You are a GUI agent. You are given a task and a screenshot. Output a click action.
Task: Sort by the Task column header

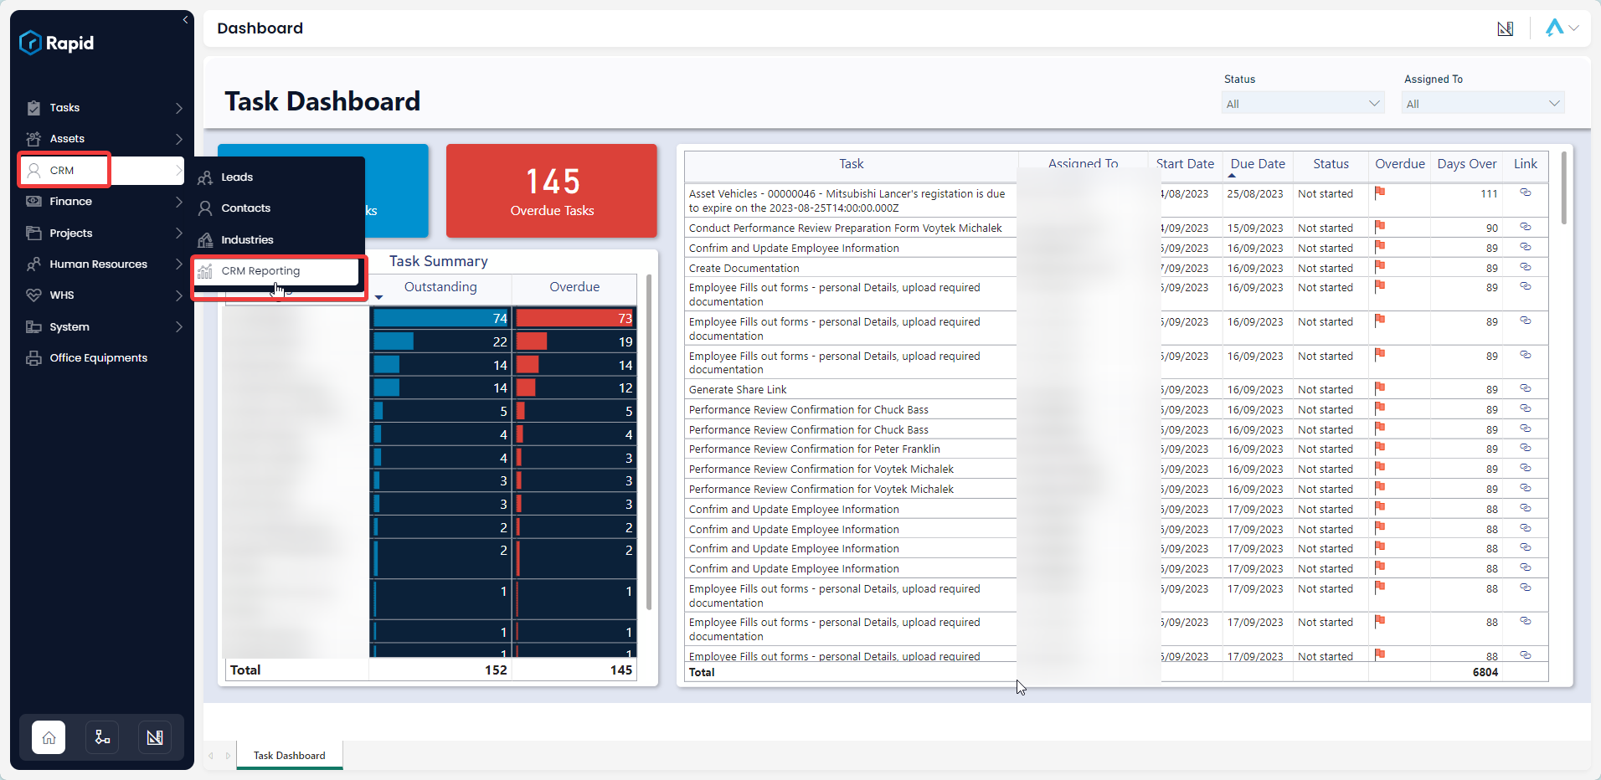tap(851, 164)
